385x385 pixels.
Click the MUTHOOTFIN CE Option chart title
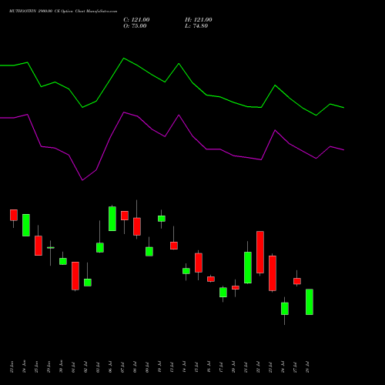click(63, 12)
